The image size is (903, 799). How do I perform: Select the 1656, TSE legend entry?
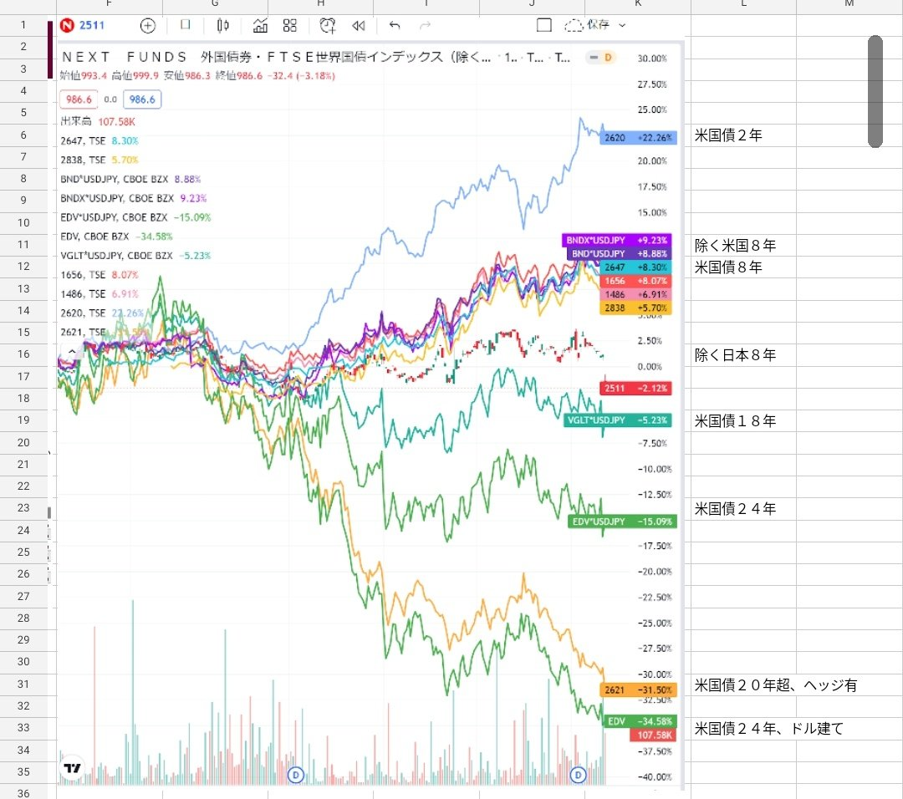(99, 275)
